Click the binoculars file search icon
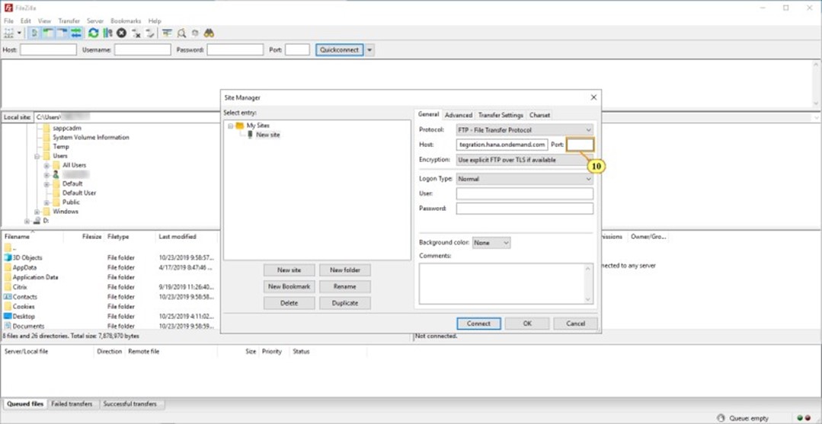This screenshot has width=822, height=424. [209, 33]
